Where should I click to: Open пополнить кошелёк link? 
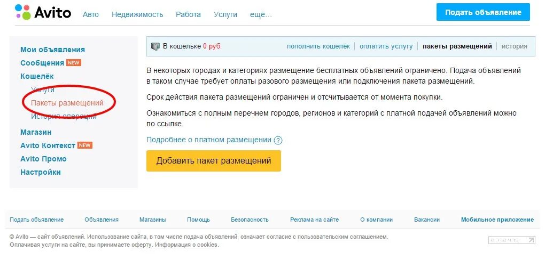click(x=318, y=46)
